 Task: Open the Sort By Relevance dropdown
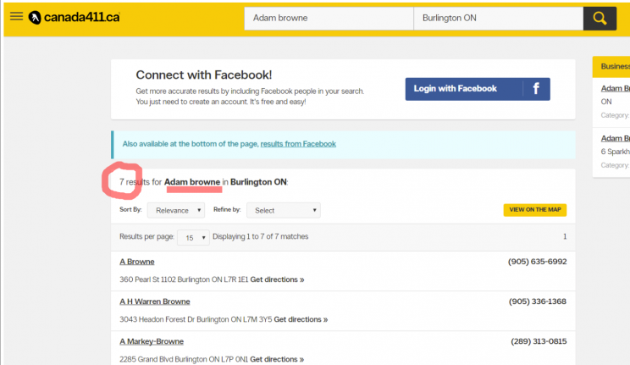click(x=176, y=210)
